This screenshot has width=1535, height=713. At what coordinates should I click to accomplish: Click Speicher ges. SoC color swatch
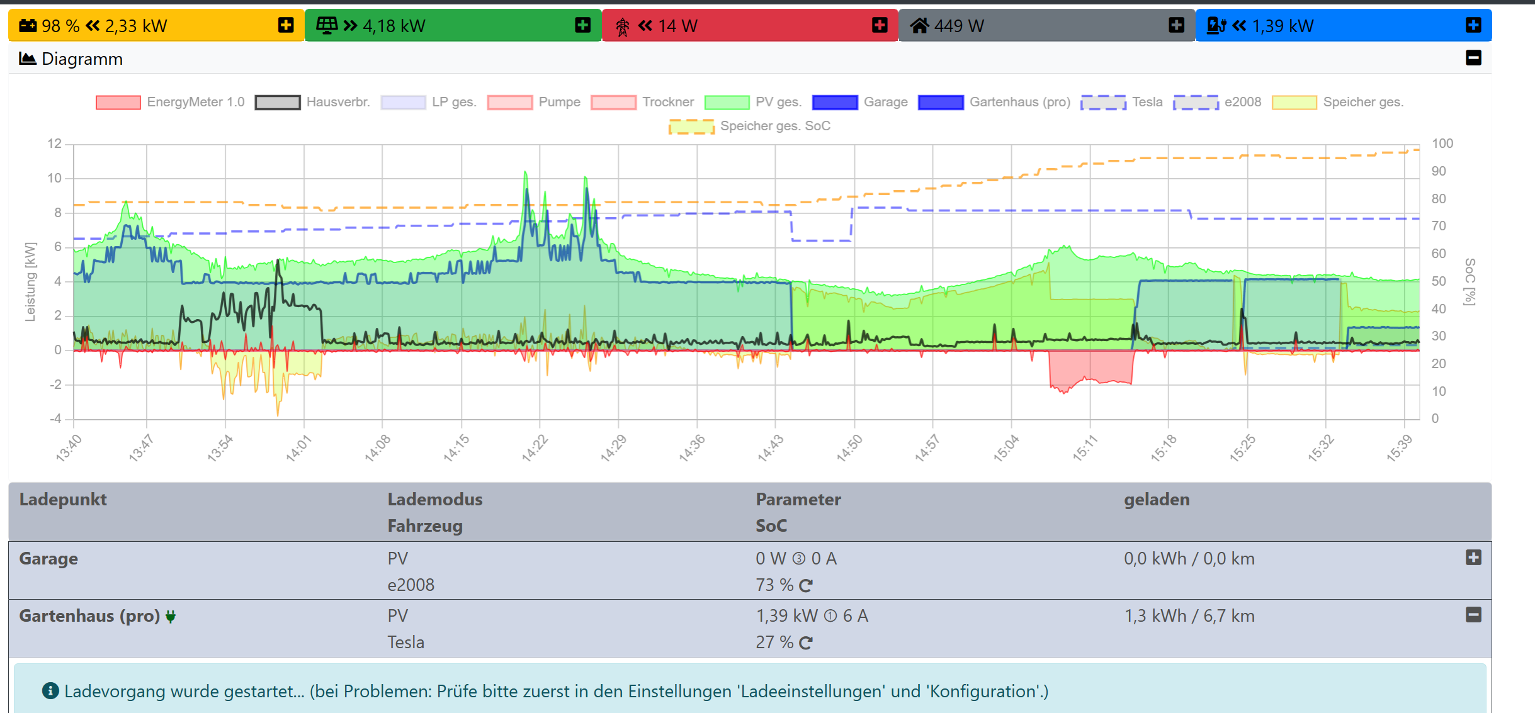(691, 126)
